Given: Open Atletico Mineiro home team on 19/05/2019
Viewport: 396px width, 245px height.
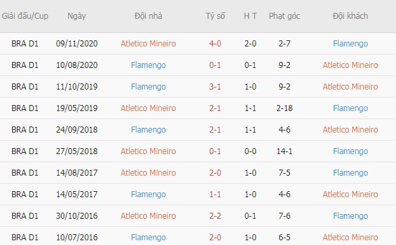Looking at the screenshot, I should click(x=148, y=108).
